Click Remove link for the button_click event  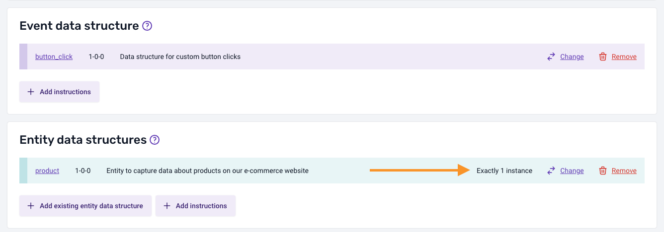point(624,57)
